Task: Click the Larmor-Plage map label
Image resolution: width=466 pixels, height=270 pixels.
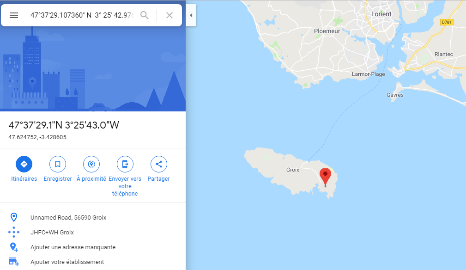Action: (368, 74)
